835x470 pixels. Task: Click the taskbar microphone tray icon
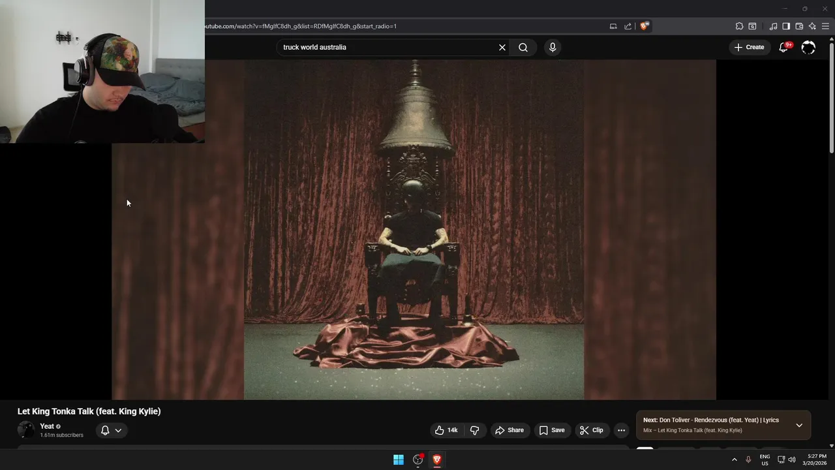[x=748, y=460]
